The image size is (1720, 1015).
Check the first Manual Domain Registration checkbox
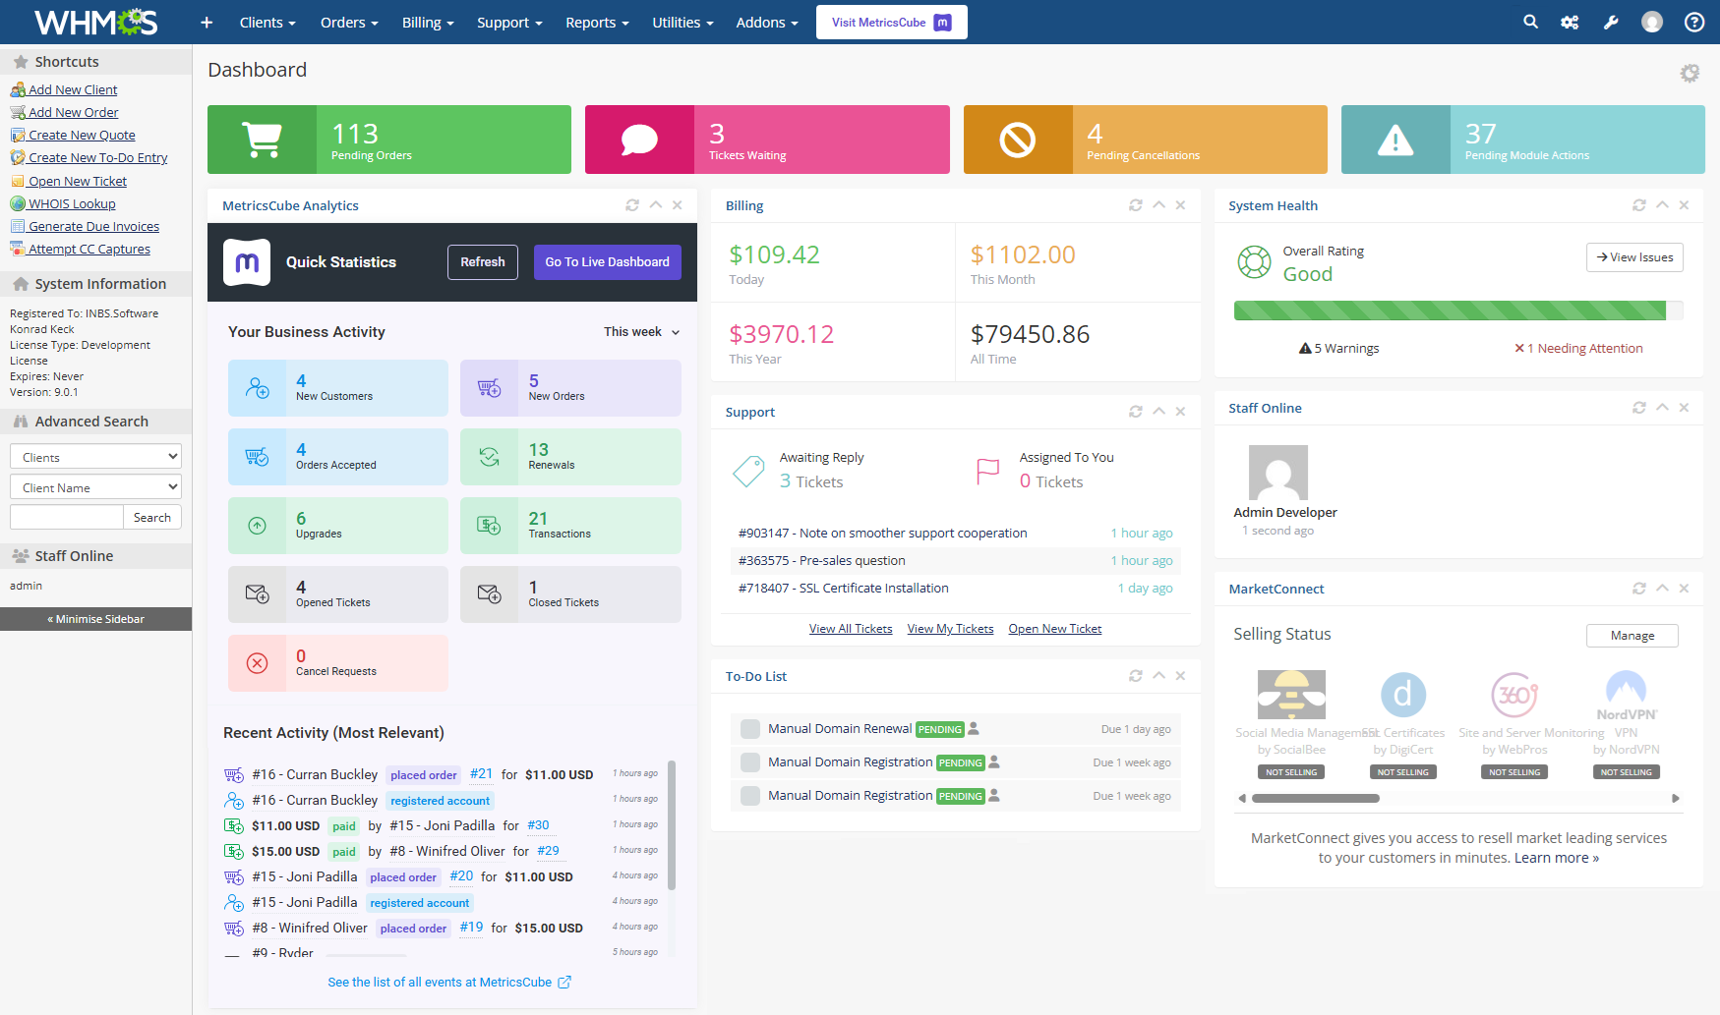[x=748, y=761]
